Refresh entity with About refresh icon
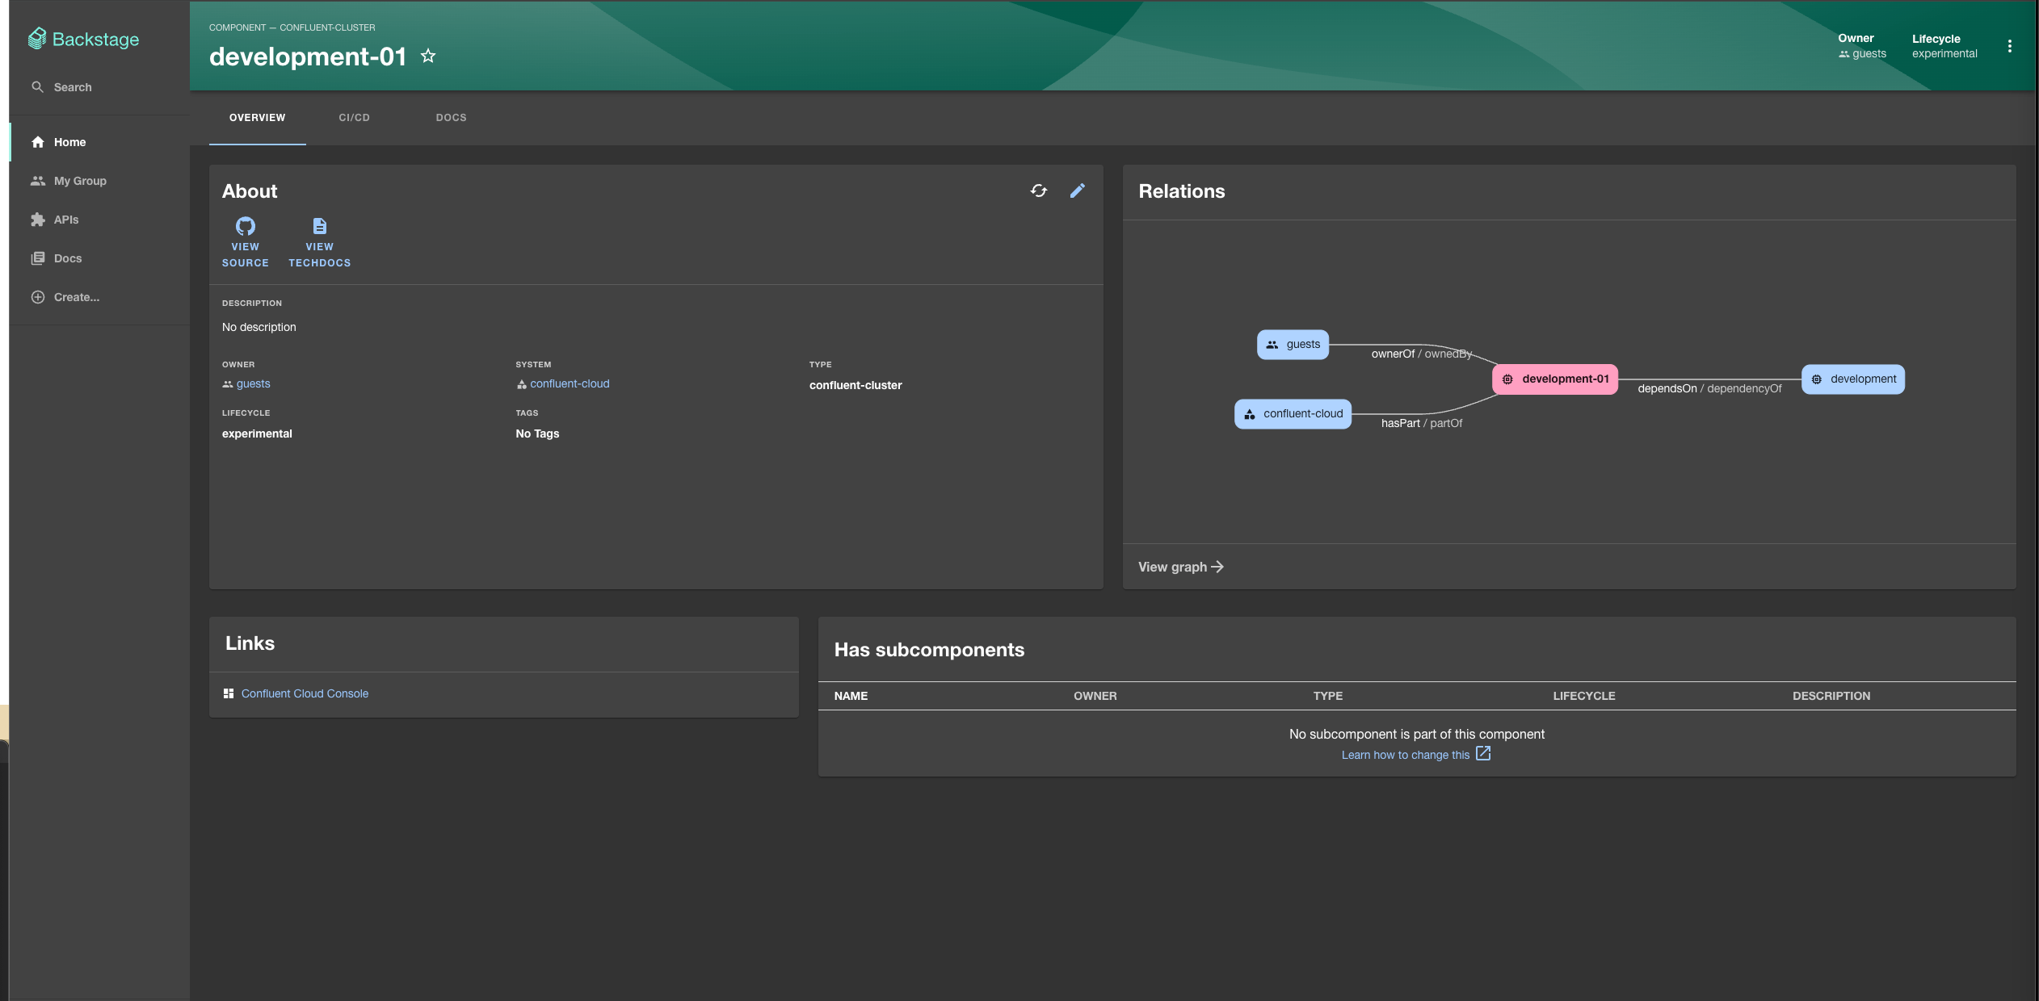This screenshot has height=1001, width=2039. 1039,191
